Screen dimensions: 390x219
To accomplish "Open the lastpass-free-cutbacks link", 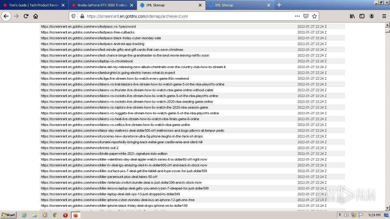I will click(x=88, y=32).
